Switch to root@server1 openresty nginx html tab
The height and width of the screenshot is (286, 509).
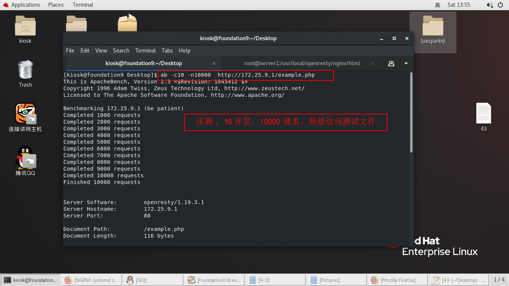tap(302, 63)
